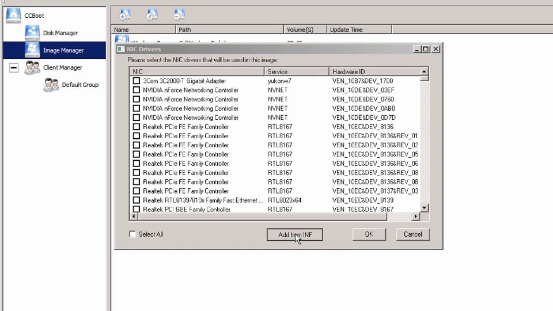Check NVIDIA nForce controller with DEV_0760

coord(137,99)
